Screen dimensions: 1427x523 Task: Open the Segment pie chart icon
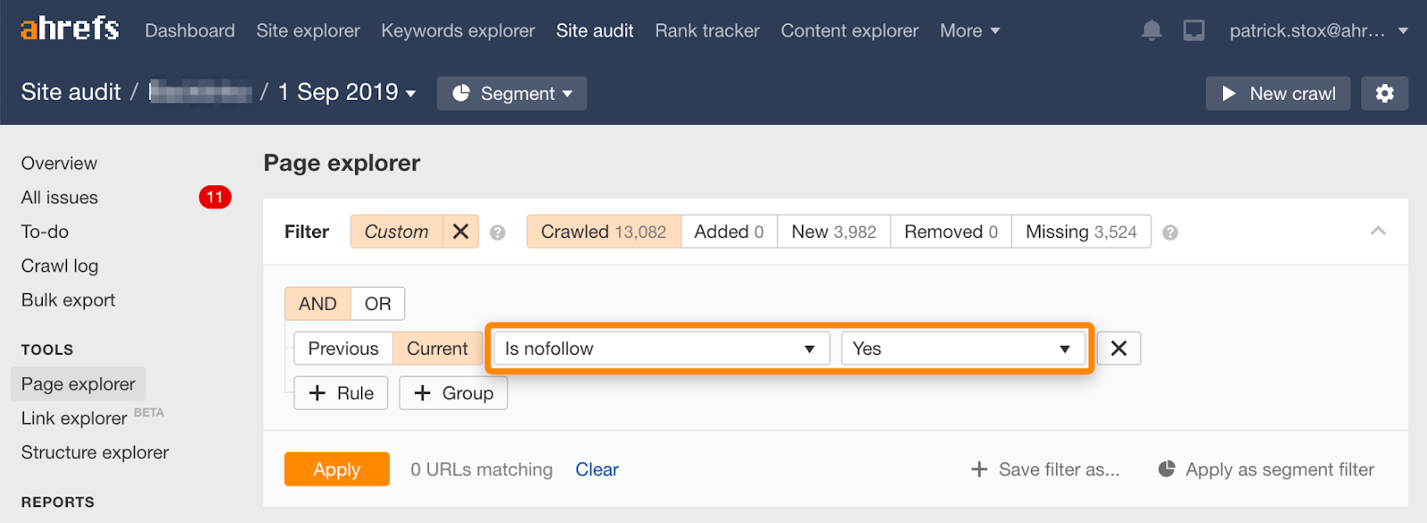460,93
